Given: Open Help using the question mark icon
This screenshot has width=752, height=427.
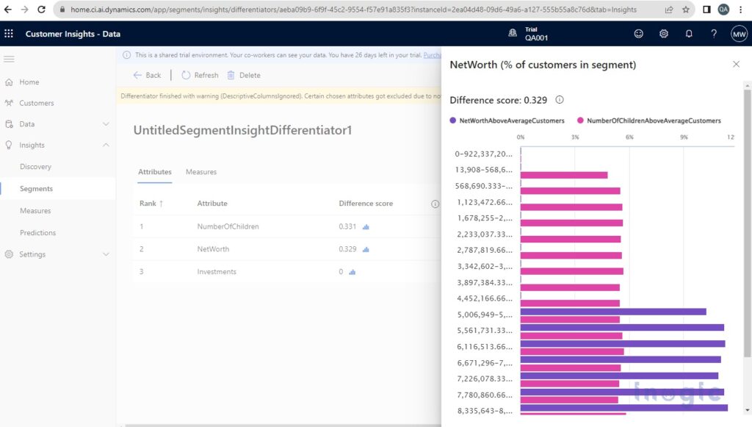Looking at the screenshot, I should click(713, 33).
